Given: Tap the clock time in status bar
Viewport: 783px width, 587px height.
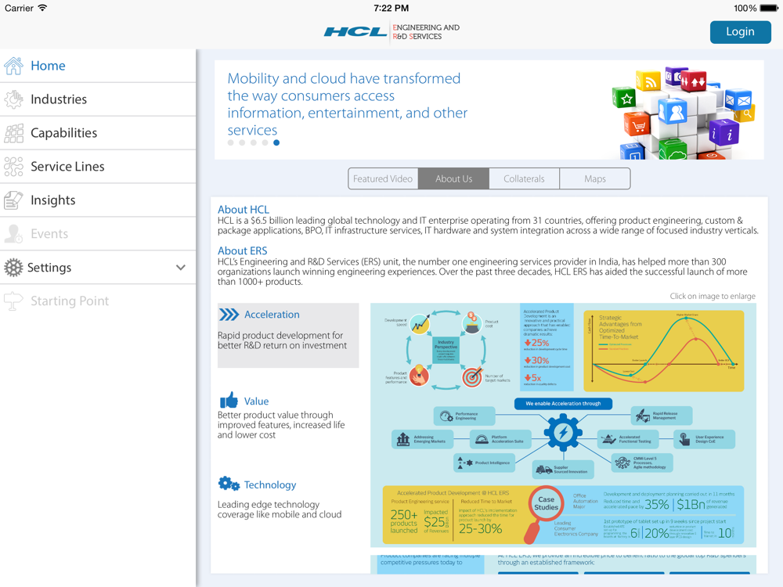Looking at the screenshot, I should 391,8.
